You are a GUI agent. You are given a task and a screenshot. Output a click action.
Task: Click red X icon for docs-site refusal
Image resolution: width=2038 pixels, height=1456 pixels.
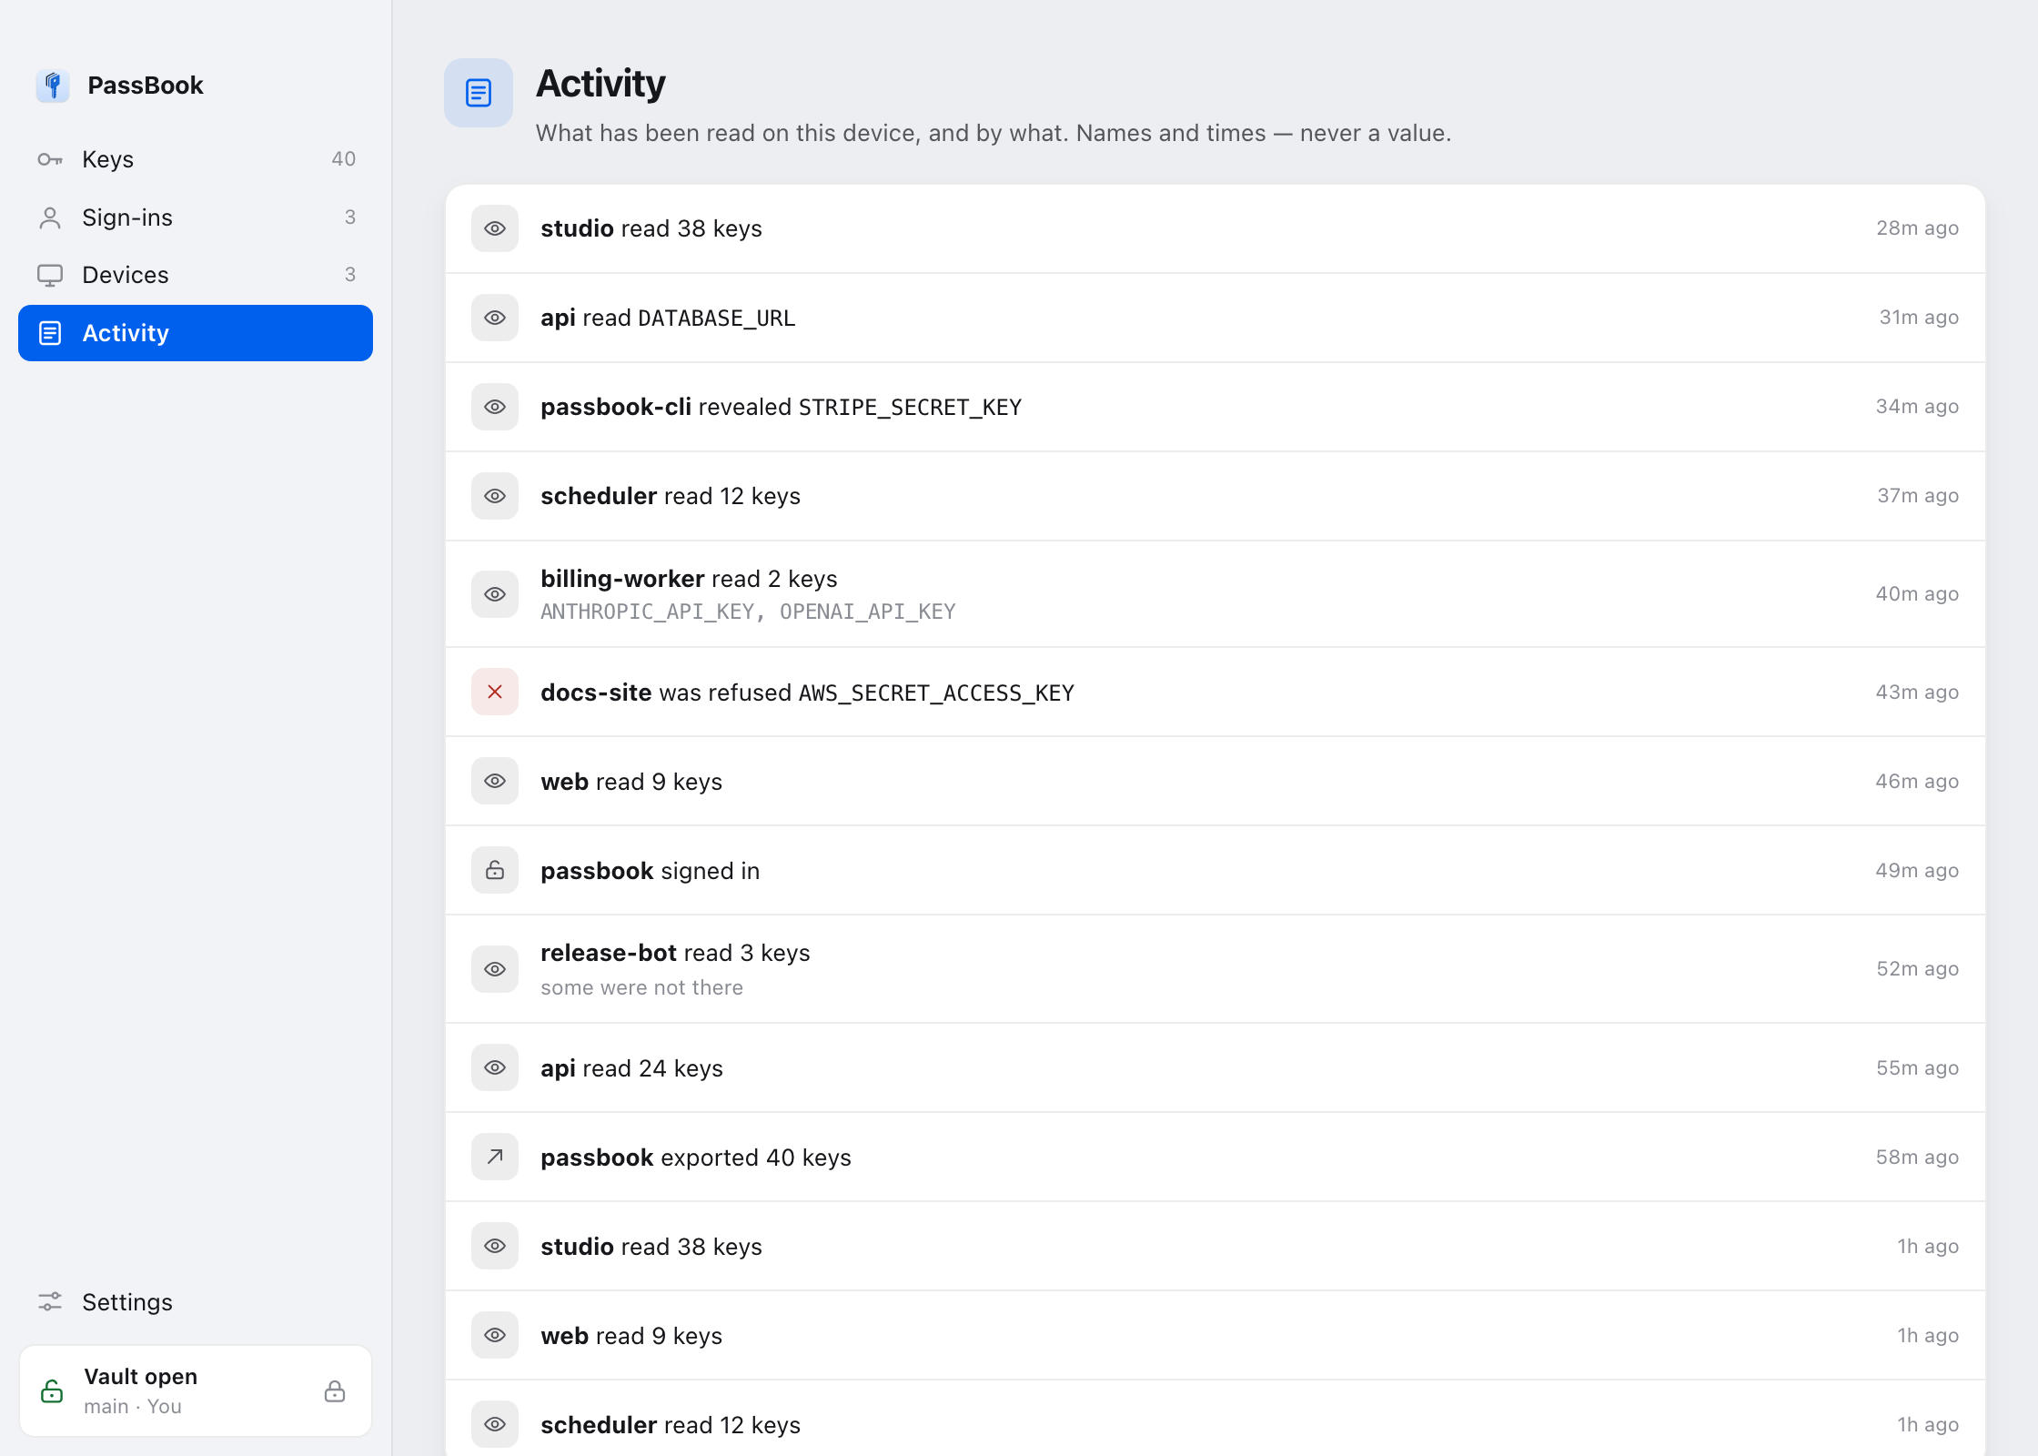495,692
